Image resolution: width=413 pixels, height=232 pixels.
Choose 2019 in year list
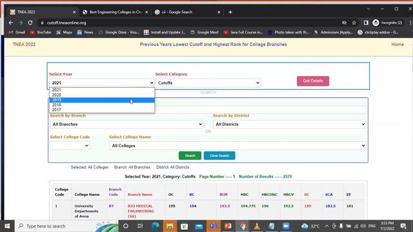(x=102, y=100)
